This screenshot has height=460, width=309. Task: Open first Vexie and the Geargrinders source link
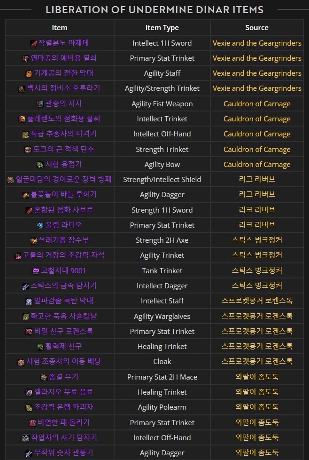257,43
